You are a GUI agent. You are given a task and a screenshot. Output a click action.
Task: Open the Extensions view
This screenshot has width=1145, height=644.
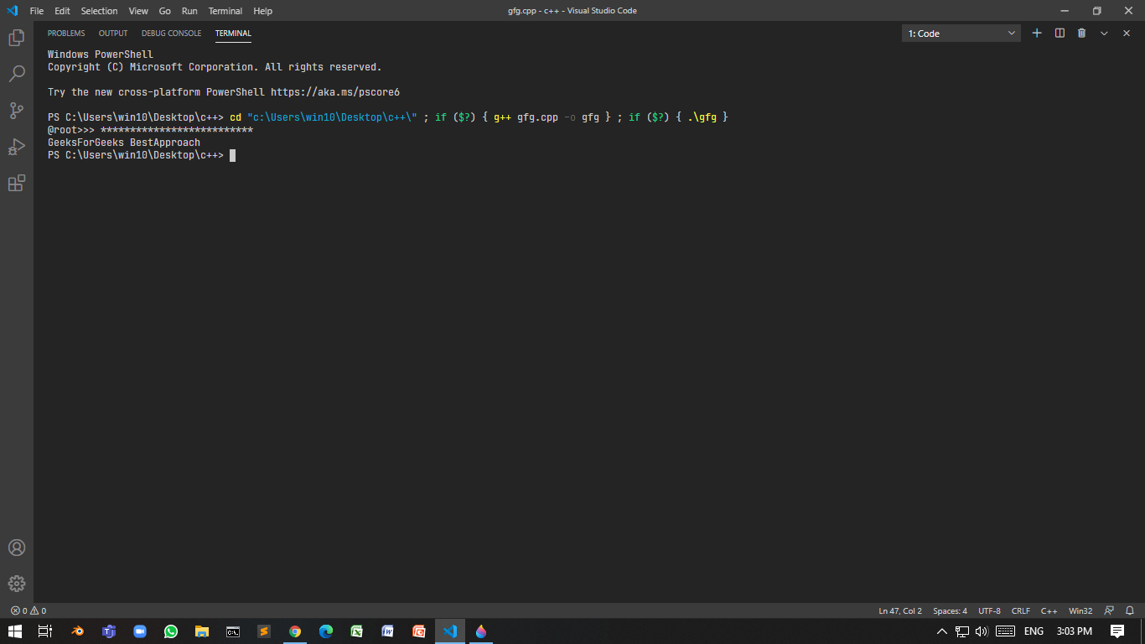pos(17,183)
